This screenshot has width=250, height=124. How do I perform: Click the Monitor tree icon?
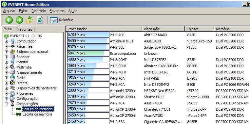coord(12,62)
